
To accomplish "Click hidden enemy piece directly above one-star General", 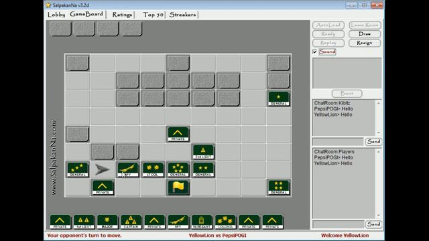I will point(279,80).
